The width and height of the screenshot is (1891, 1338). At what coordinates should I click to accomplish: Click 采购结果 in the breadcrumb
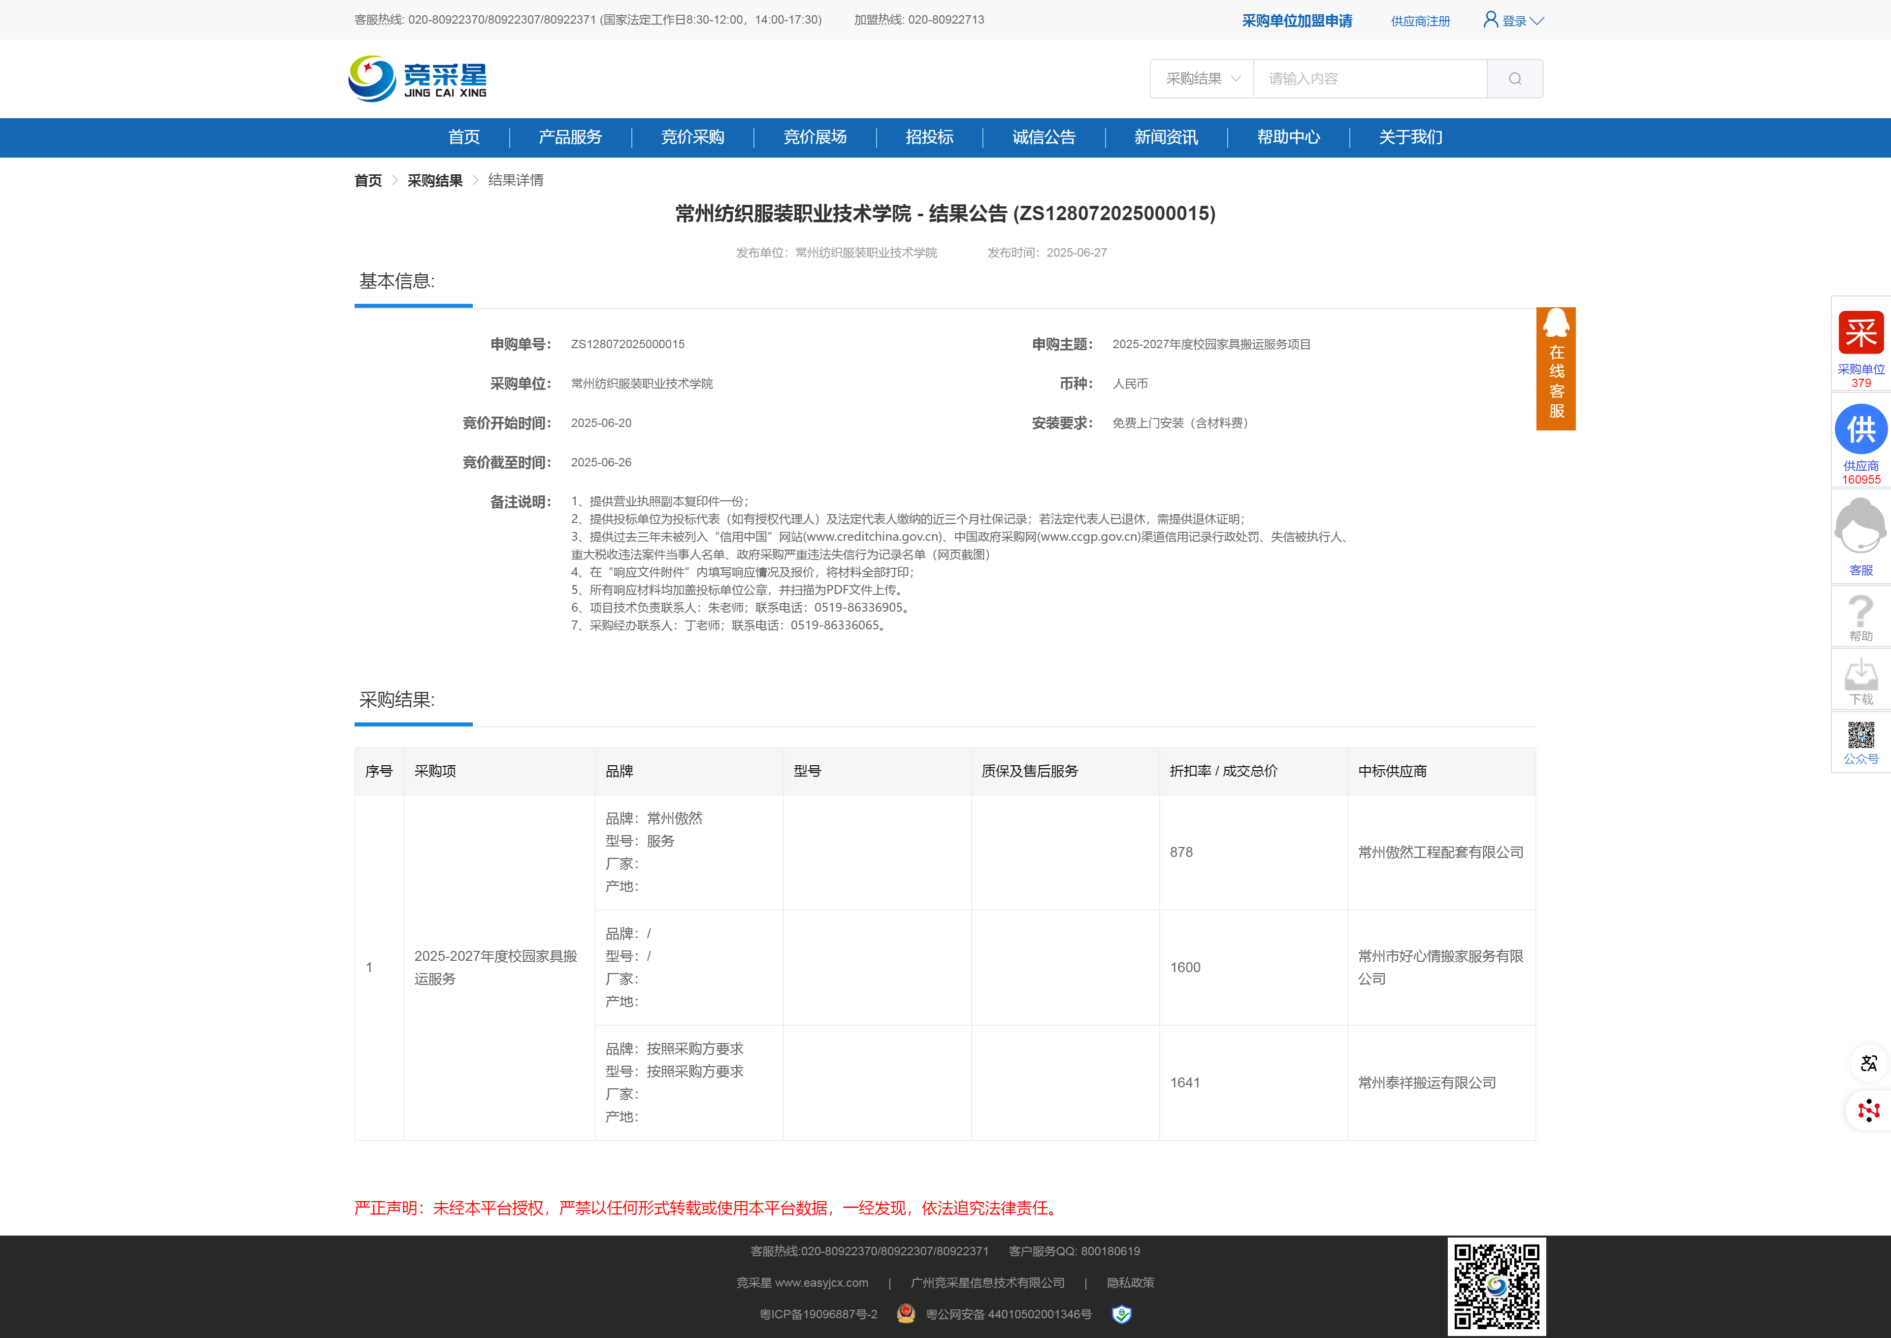(x=434, y=180)
